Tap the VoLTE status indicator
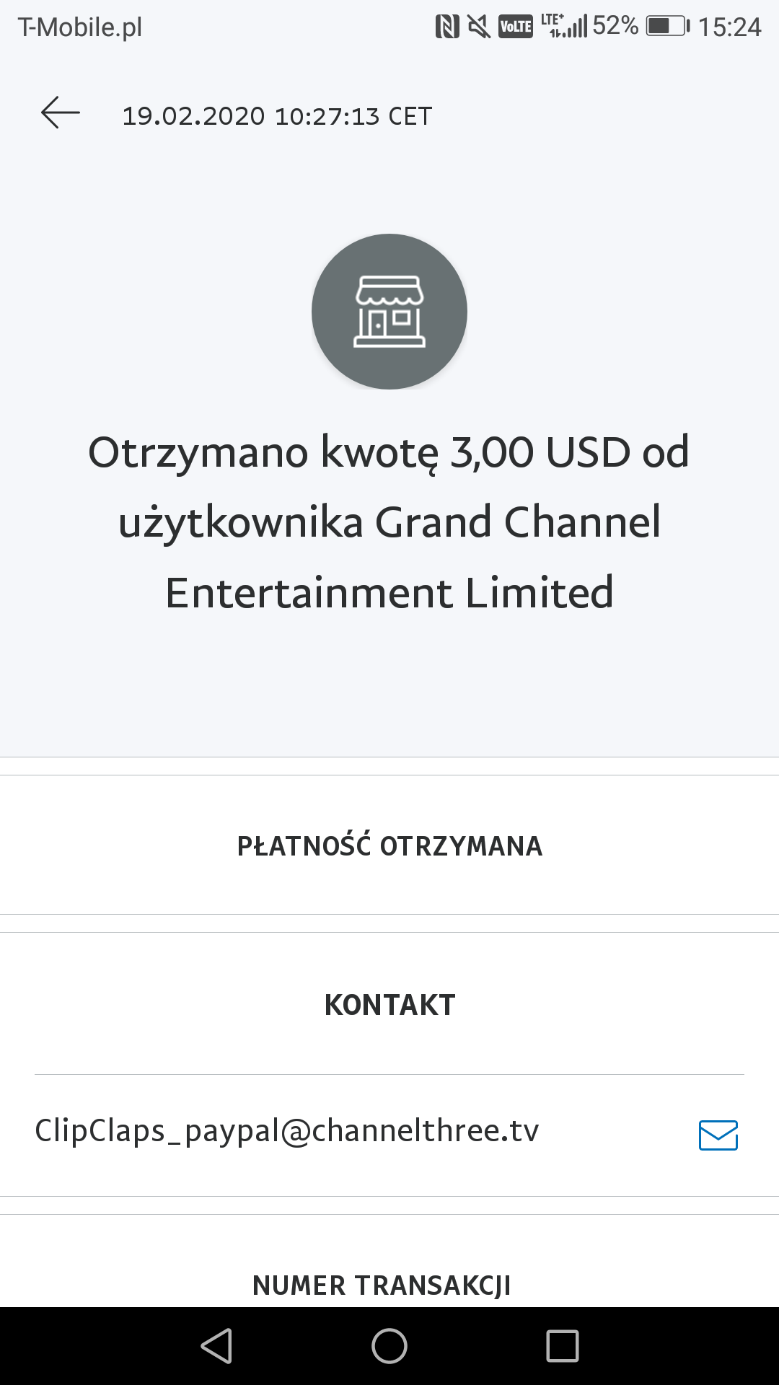779x1385 pixels. 516,27
